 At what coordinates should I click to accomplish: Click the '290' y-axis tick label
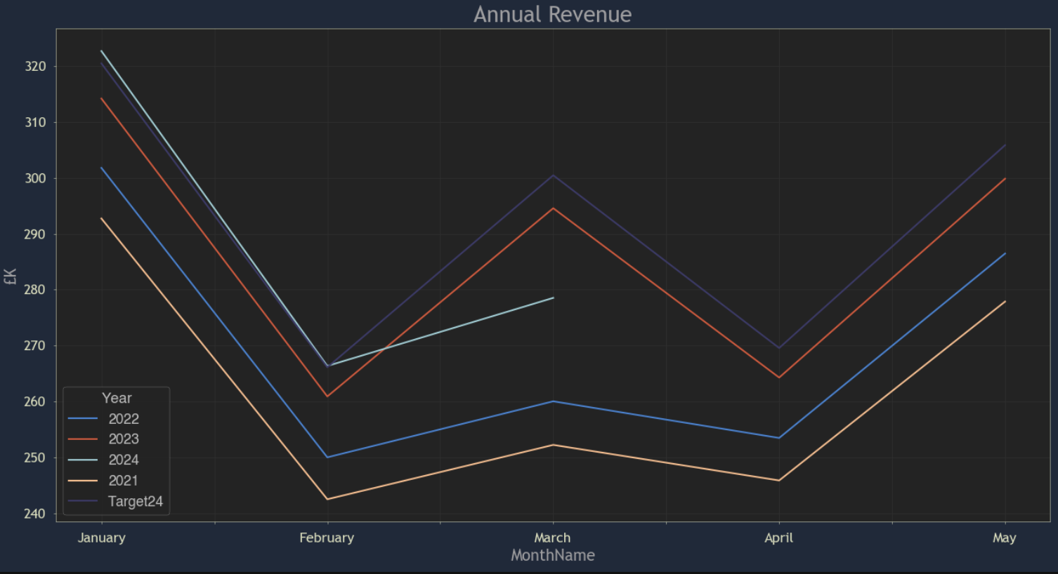coord(35,234)
